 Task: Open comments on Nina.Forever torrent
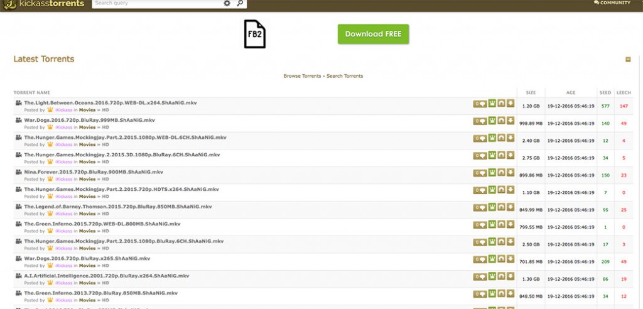(x=480, y=173)
